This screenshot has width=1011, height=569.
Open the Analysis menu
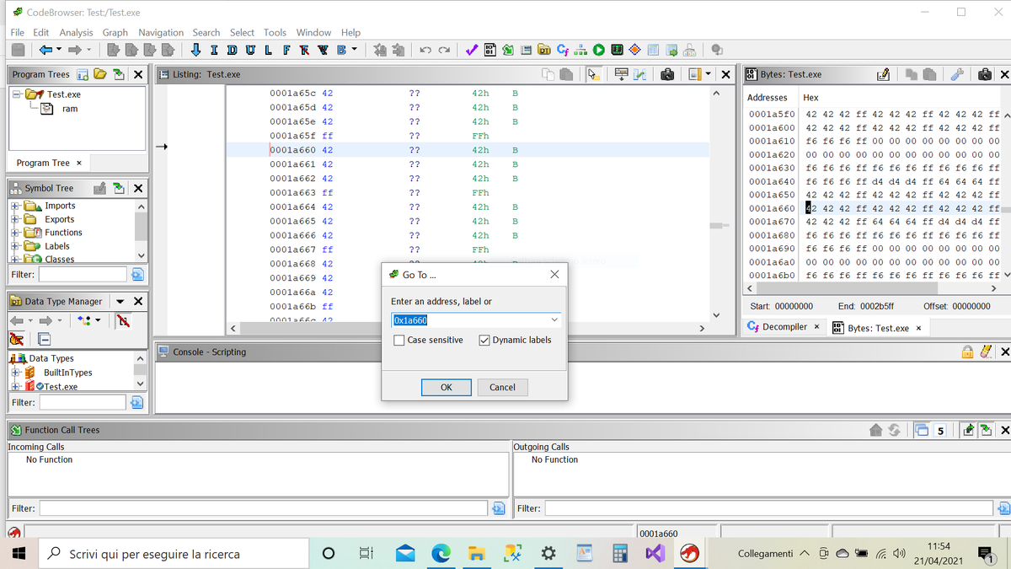click(76, 32)
